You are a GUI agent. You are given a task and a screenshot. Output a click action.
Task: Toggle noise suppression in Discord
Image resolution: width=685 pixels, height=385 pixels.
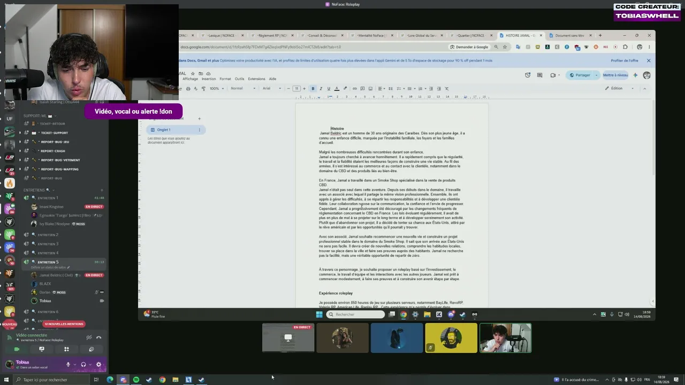tap(89, 337)
